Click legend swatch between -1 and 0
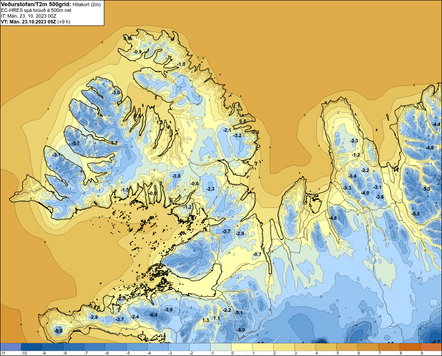The image size is (442, 356). (221, 347)
